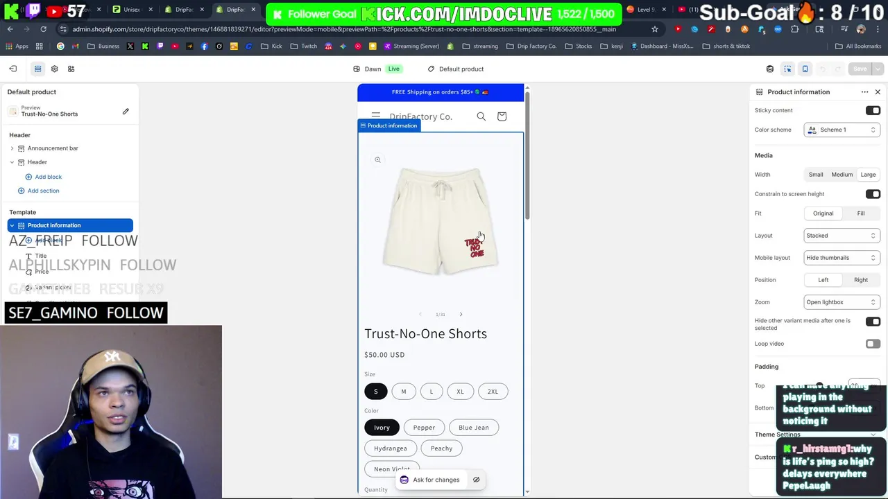
Task: Open the X (Twitter) bookmark icon
Action: (130, 46)
